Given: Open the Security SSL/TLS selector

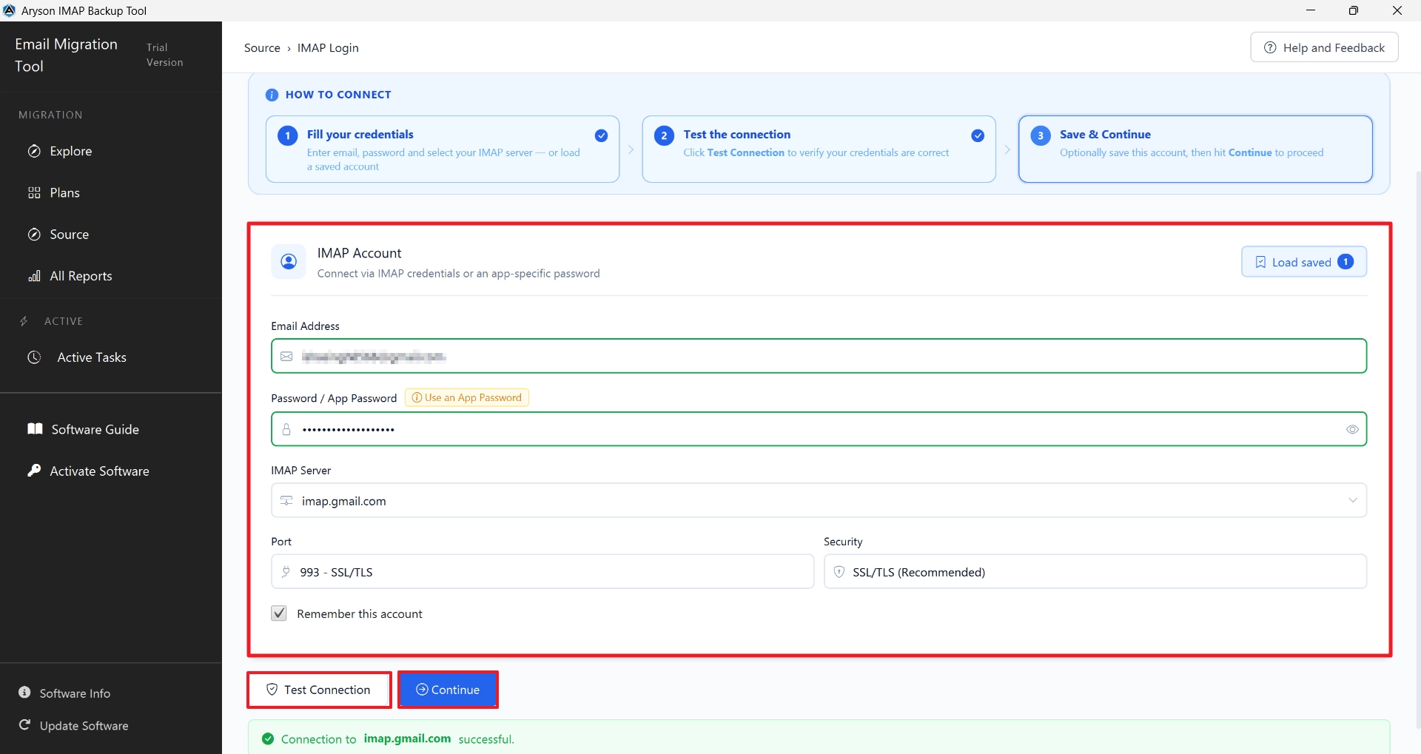Looking at the screenshot, I should point(1095,572).
